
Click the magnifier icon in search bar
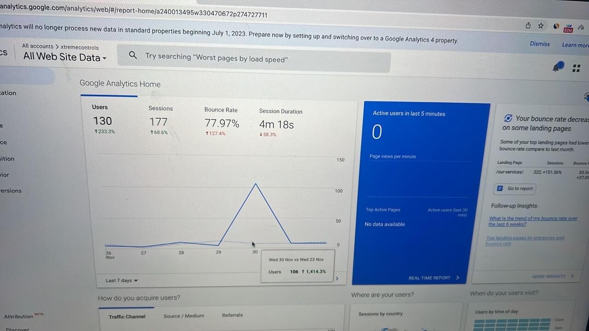coord(133,55)
